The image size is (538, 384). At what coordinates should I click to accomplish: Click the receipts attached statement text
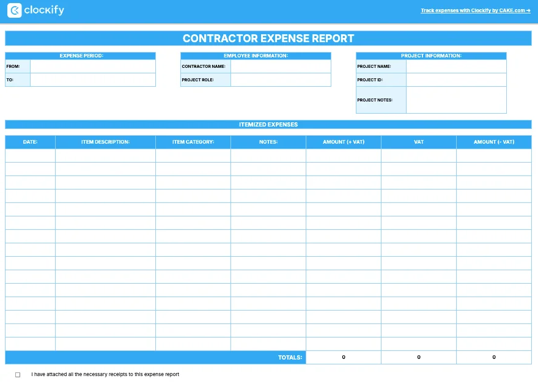click(x=105, y=374)
